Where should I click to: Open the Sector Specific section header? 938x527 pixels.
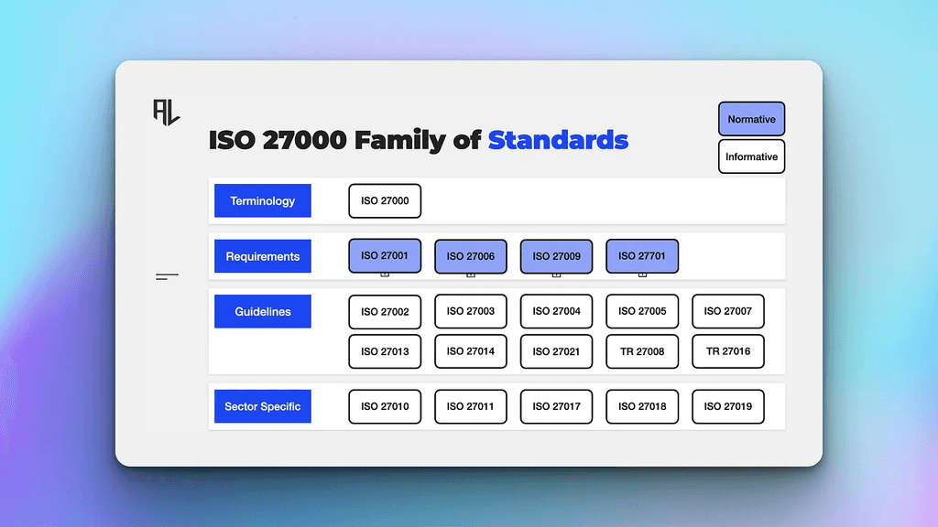pyautogui.click(x=262, y=406)
